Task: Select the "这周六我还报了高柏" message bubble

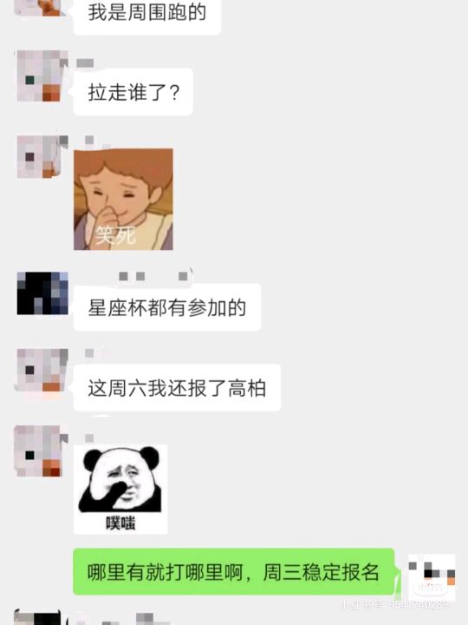Action: [x=177, y=388]
